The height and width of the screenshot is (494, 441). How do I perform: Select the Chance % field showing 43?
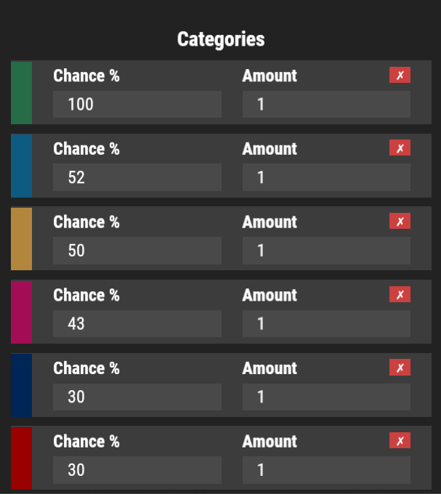point(137,324)
